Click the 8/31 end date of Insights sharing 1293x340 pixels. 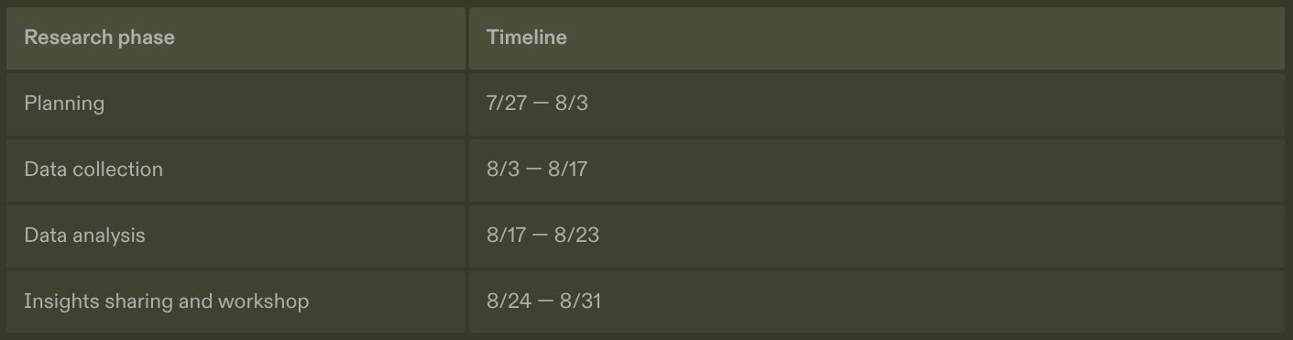click(x=580, y=301)
